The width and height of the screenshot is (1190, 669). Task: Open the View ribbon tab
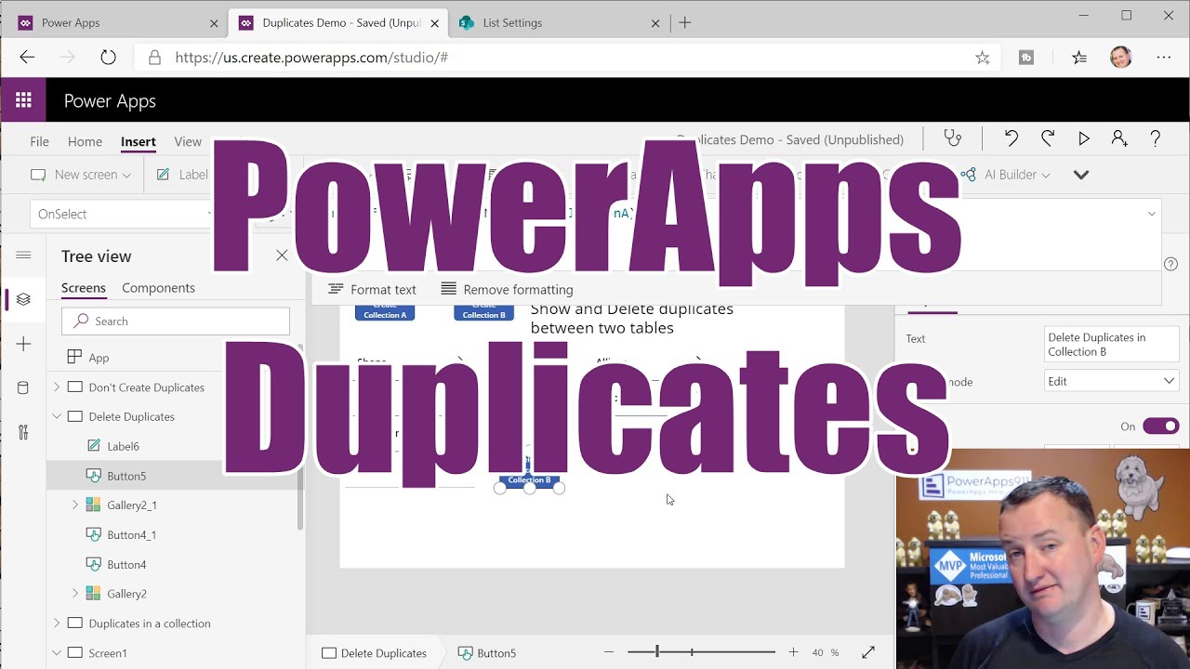(x=188, y=141)
